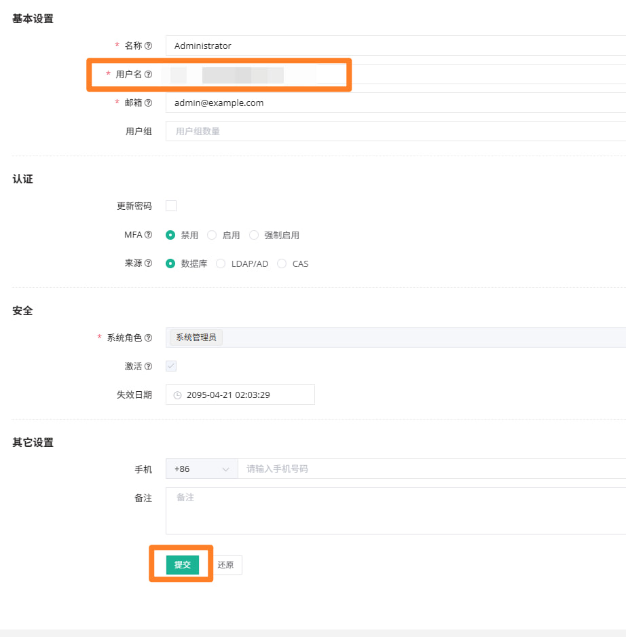The image size is (626, 637).
Task: Click the question mark icon beside MFA
Action: pyautogui.click(x=148, y=235)
